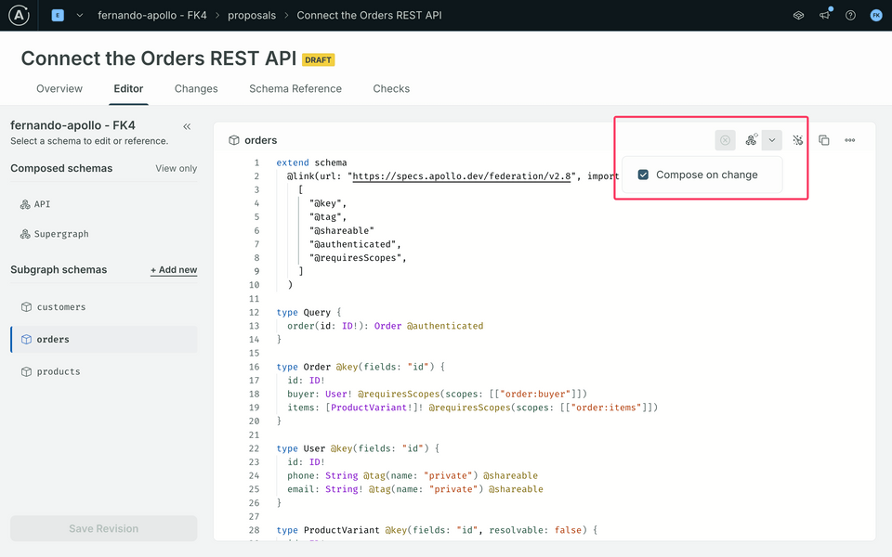Viewport: 892px width, 557px height.
Task: Select the Editor tab
Action: tap(128, 89)
